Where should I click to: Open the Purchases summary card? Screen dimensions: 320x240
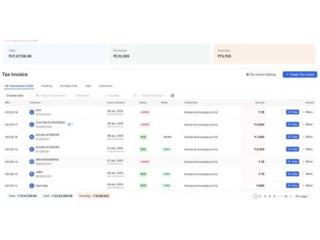(159, 54)
